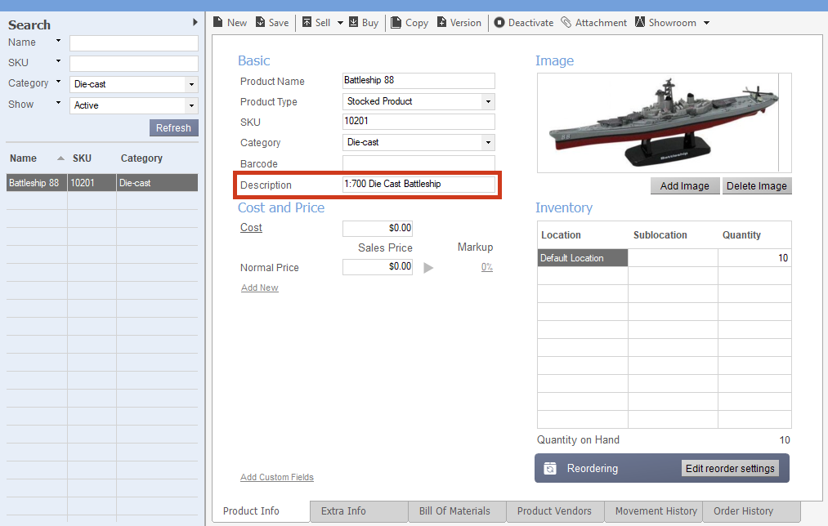Sort list by Name column header
This screenshot has height=526, width=828.
23,158
